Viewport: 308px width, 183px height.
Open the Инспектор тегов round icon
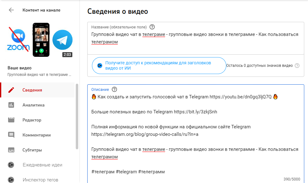(11, 180)
